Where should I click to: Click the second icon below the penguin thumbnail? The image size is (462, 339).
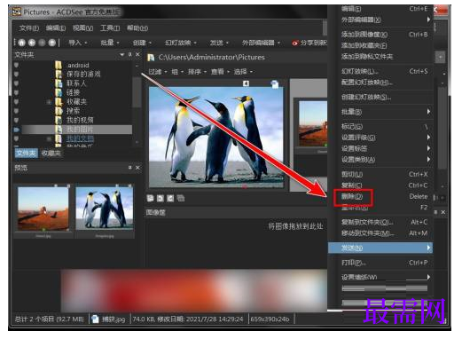(x=161, y=198)
